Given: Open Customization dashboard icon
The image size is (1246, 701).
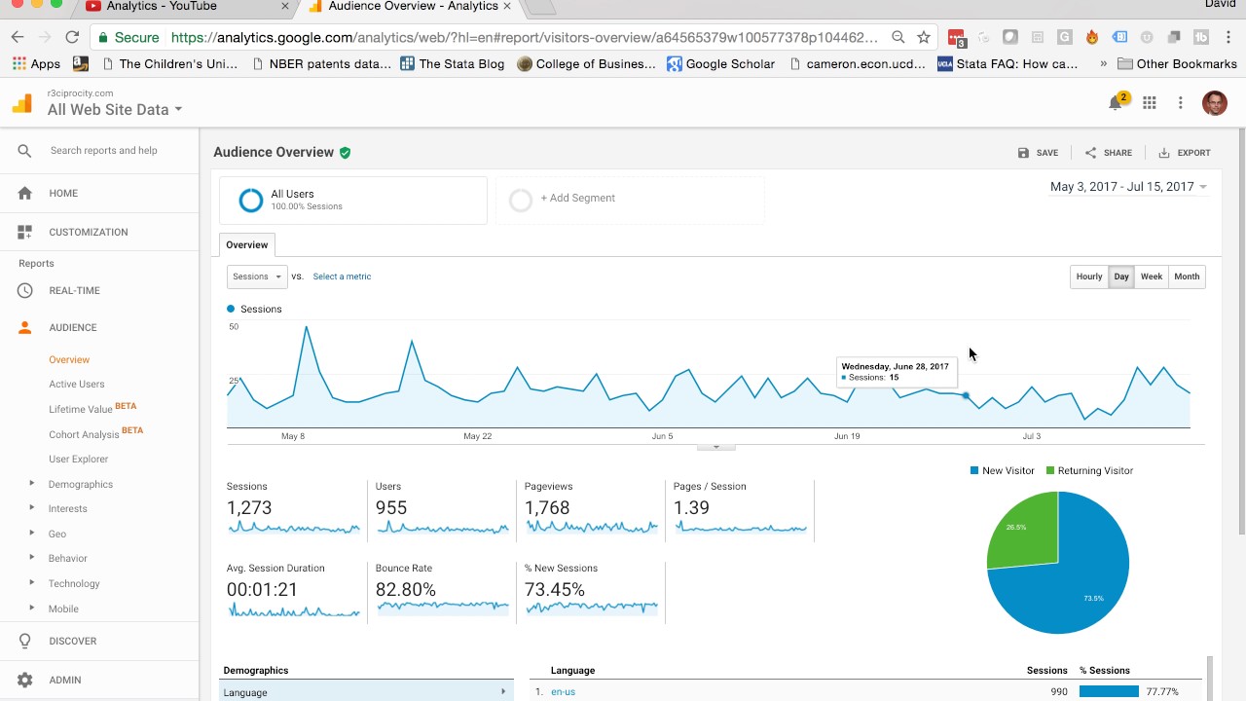Looking at the screenshot, I should [x=25, y=232].
